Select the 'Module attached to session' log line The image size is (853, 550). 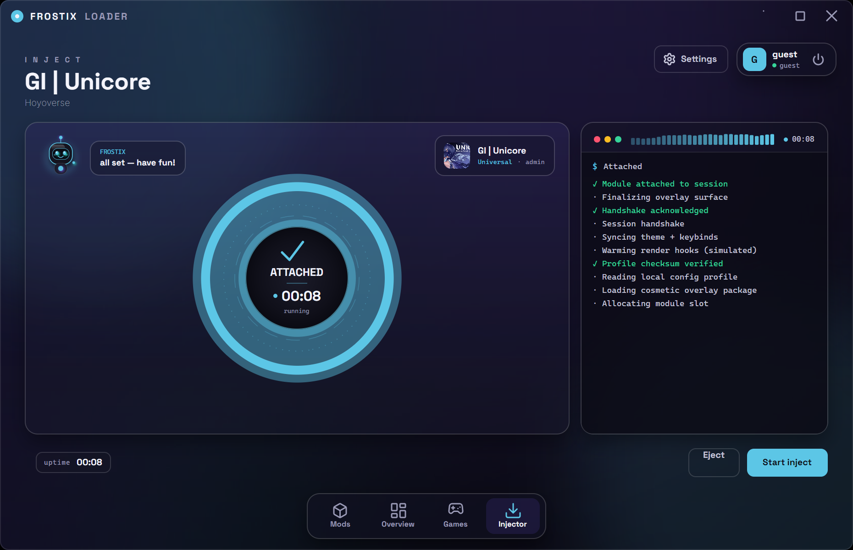coord(660,184)
